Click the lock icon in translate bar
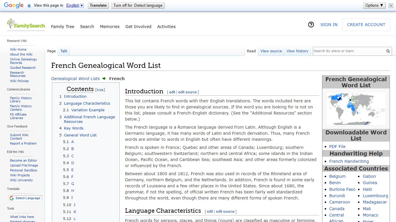 pos(29,5)
